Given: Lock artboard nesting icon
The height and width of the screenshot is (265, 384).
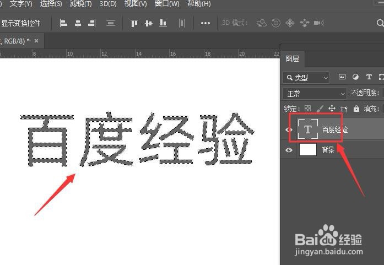Looking at the screenshot, I should coord(344,109).
